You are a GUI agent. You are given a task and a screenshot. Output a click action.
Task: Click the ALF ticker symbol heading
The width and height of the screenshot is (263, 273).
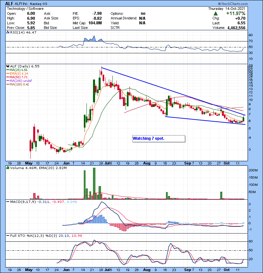10,3
